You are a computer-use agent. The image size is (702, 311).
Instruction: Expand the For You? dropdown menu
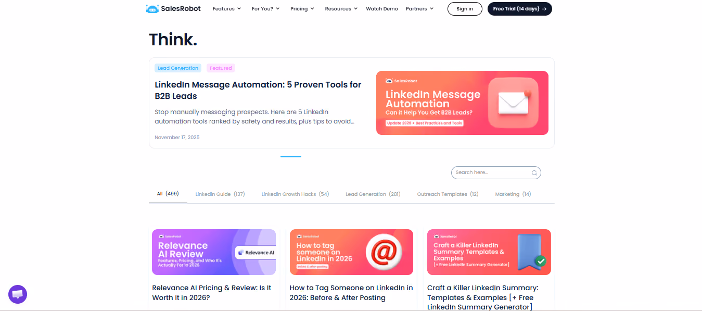[x=265, y=9]
